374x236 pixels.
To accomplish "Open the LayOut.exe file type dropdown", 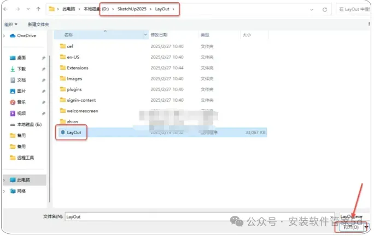I will pos(354,216).
